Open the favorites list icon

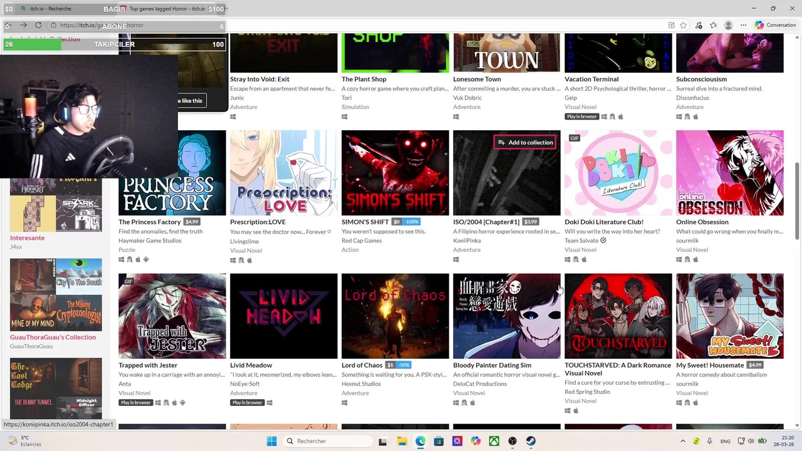714,25
